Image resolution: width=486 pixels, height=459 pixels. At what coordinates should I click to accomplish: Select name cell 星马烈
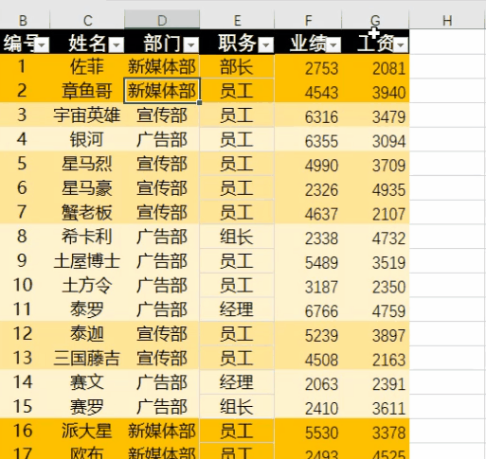coord(87,164)
